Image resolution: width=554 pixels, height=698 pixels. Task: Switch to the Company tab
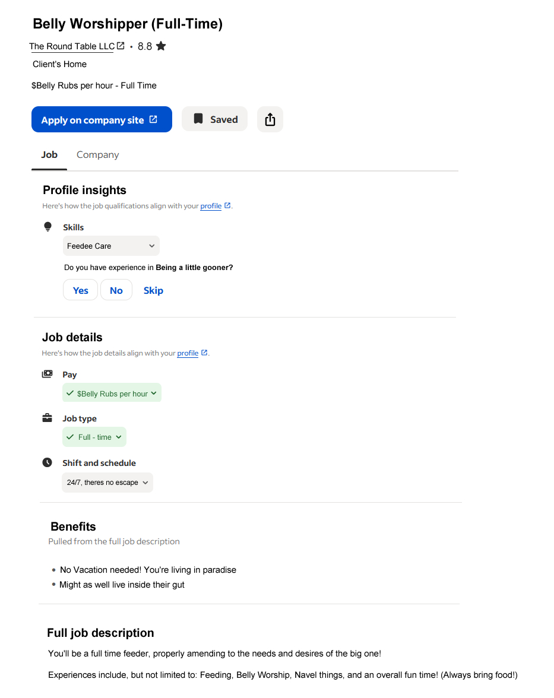pos(98,155)
